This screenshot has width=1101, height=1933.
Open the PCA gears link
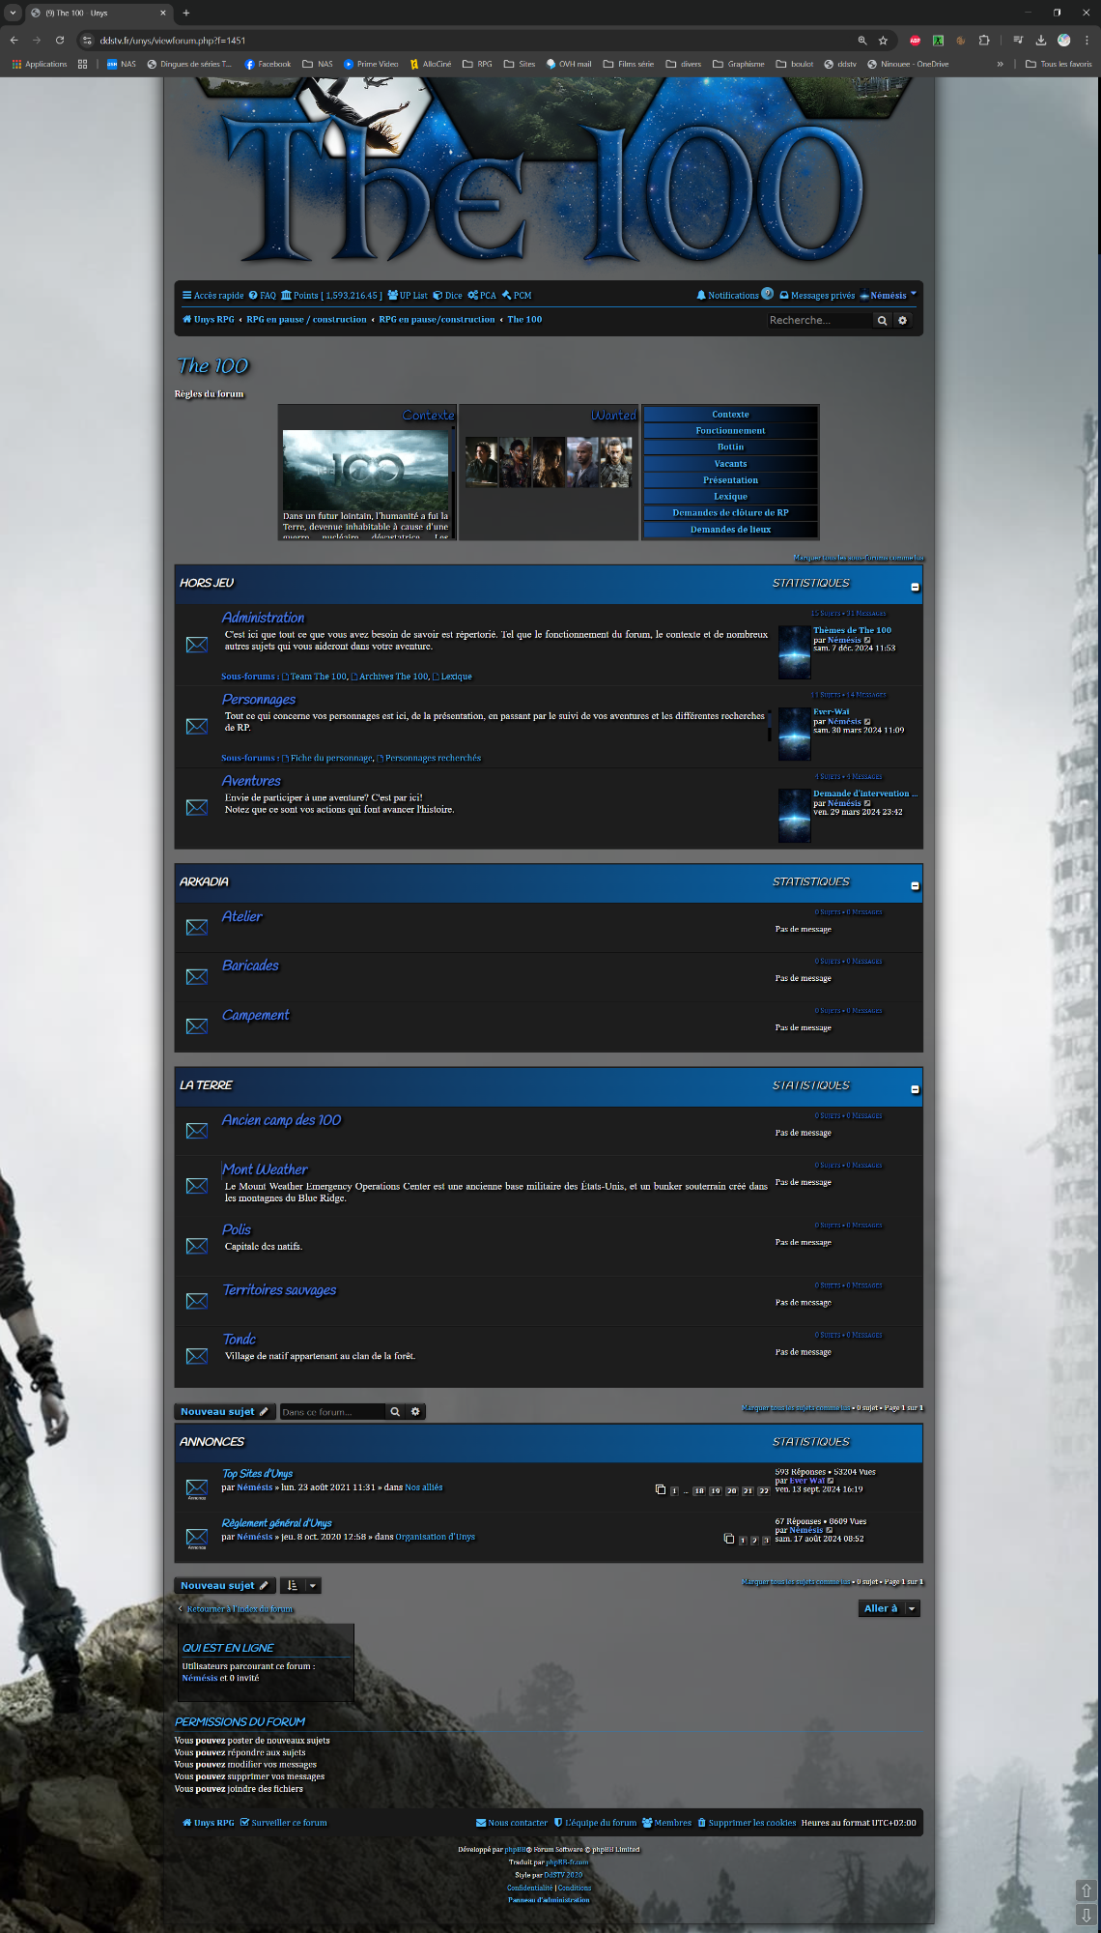click(482, 296)
